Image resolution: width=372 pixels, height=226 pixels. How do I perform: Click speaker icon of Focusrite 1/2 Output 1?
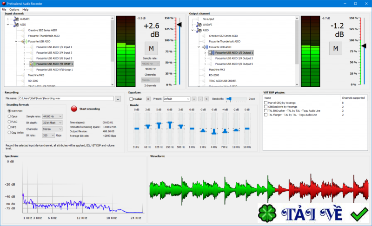(212, 52)
